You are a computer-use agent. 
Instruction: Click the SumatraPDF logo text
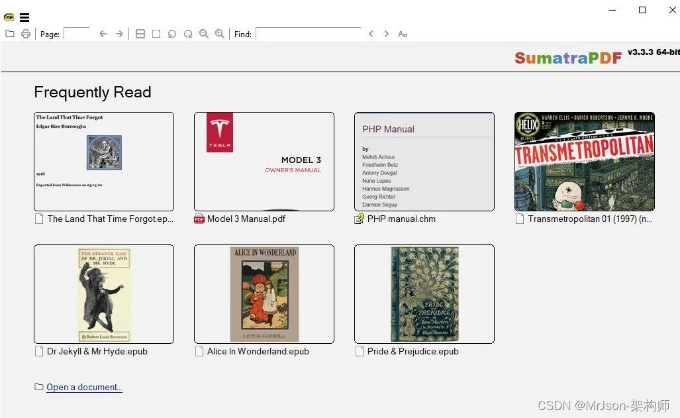pos(568,58)
